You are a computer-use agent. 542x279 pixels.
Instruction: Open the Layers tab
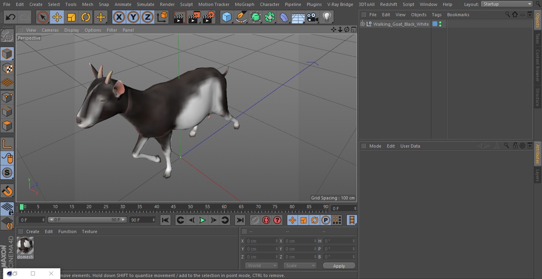click(x=538, y=176)
